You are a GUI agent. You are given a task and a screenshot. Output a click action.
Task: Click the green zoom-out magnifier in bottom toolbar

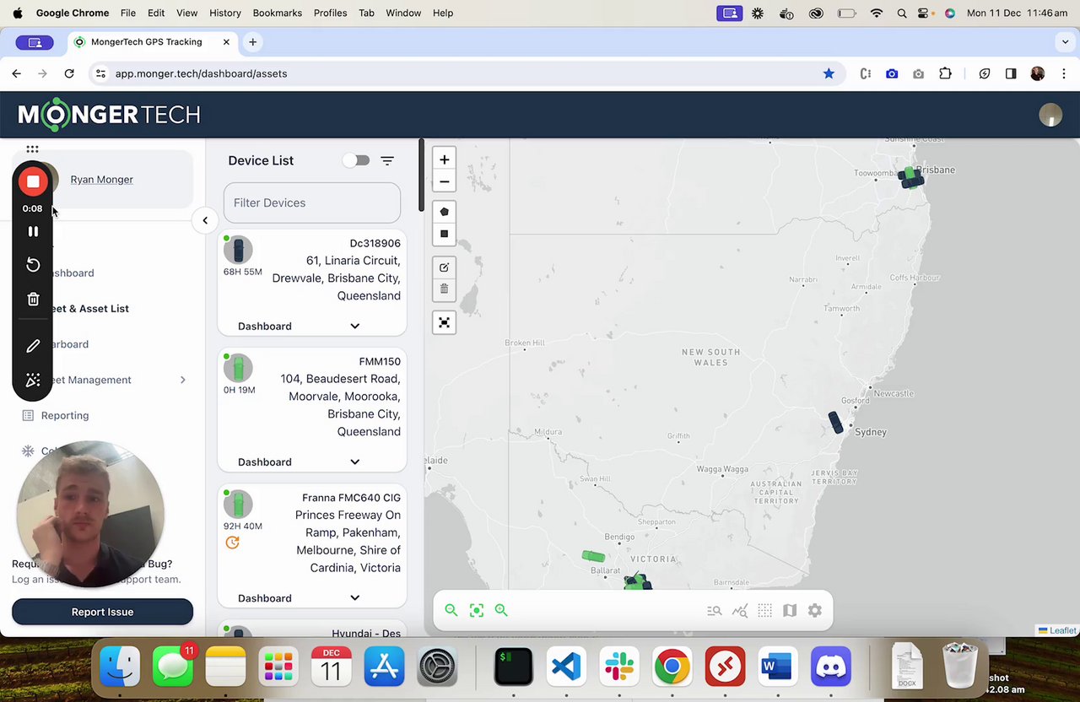coord(451,610)
